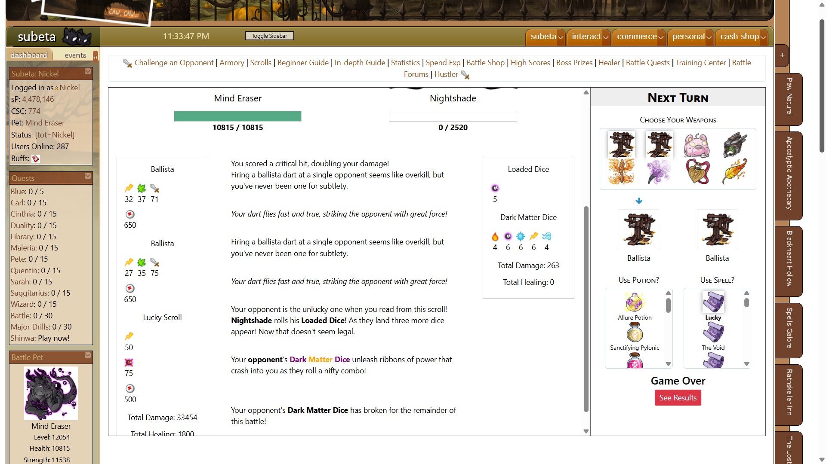Viewport: 826px width, 464px height.
Task: Open the commerce dropdown menu
Action: tap(639, 37)
